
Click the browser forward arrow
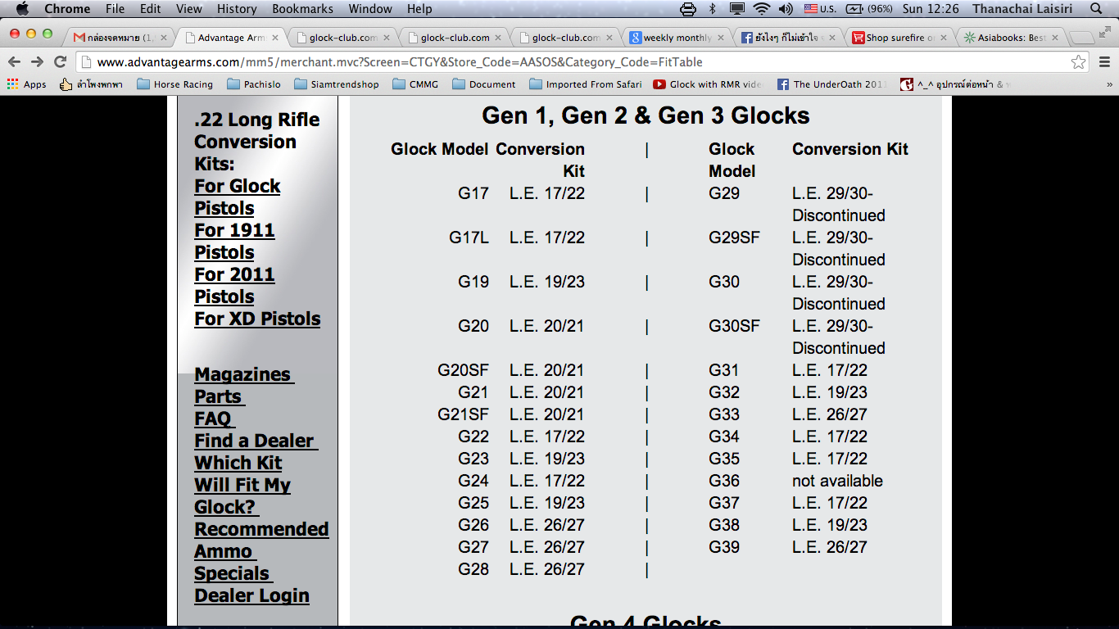37,61
